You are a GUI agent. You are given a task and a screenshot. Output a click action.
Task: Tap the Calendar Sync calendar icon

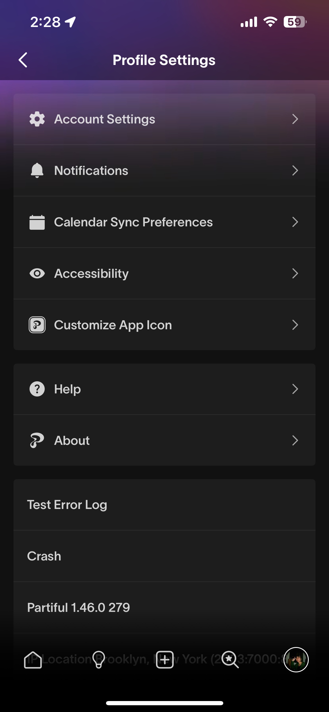pos(37,222)
